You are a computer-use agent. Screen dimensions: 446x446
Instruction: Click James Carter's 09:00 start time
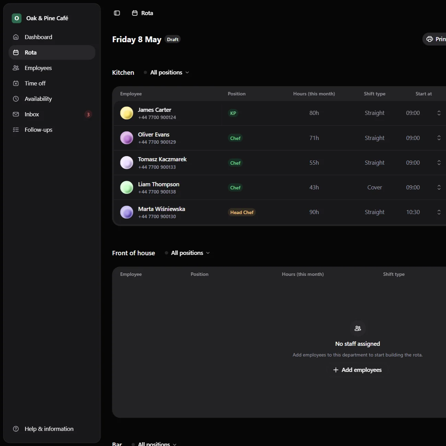click(413, 113)
